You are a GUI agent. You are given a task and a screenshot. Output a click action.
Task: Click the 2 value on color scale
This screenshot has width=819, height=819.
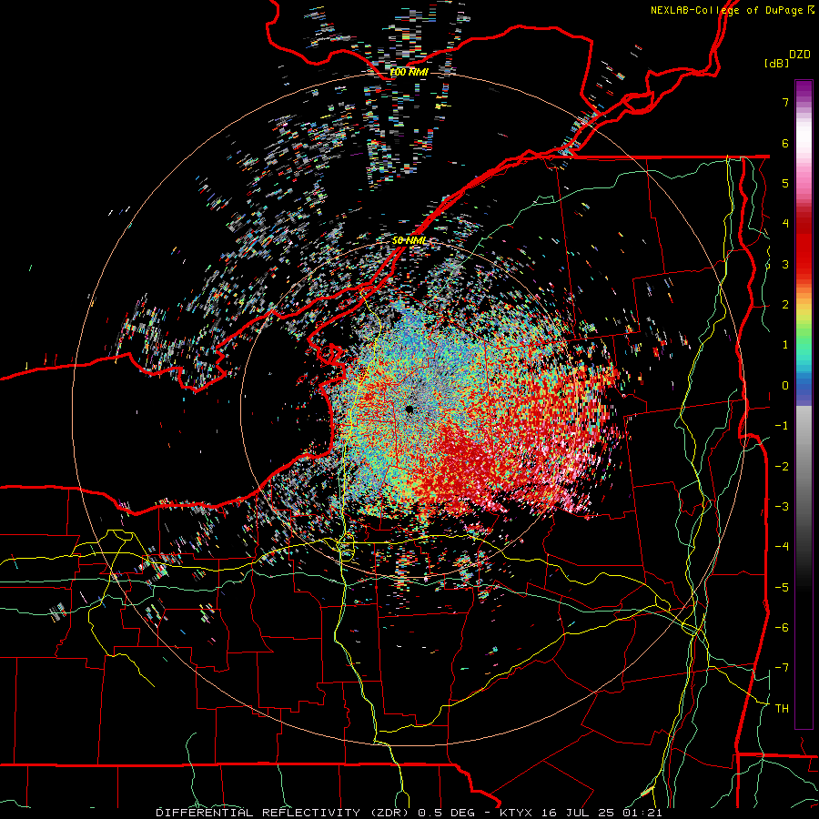coord(785,305)
